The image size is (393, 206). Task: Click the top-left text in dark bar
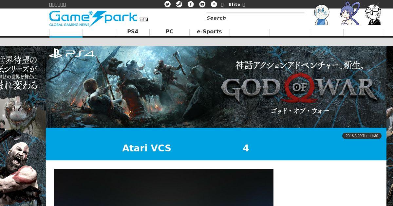(58, 4)
